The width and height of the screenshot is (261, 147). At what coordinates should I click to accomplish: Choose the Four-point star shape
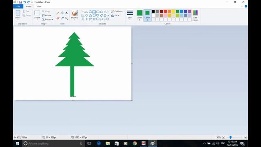click(x=87, y=19)
